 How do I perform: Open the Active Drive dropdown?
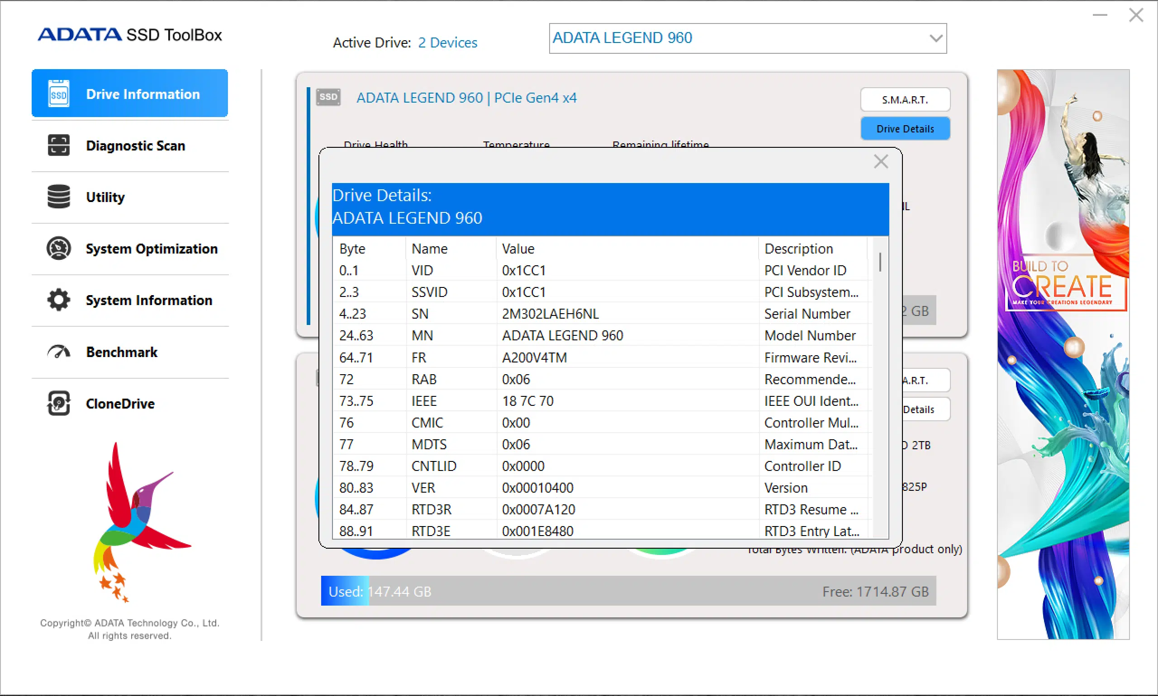[x=747, y=38]
